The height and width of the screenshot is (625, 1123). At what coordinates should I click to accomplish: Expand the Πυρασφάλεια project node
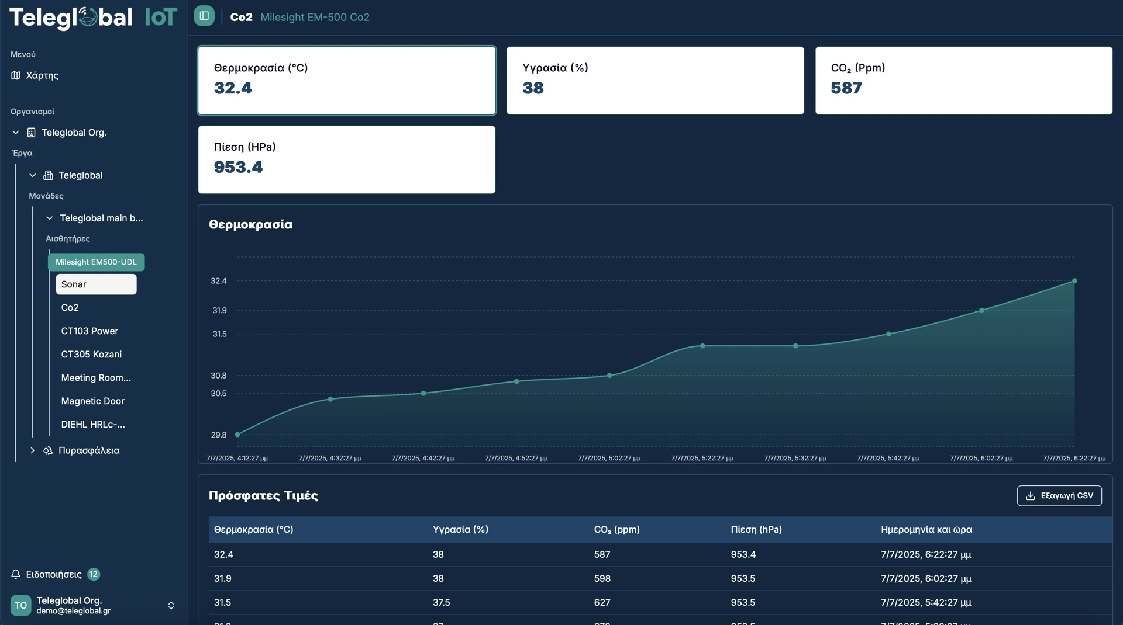click(x=33, y=450)
